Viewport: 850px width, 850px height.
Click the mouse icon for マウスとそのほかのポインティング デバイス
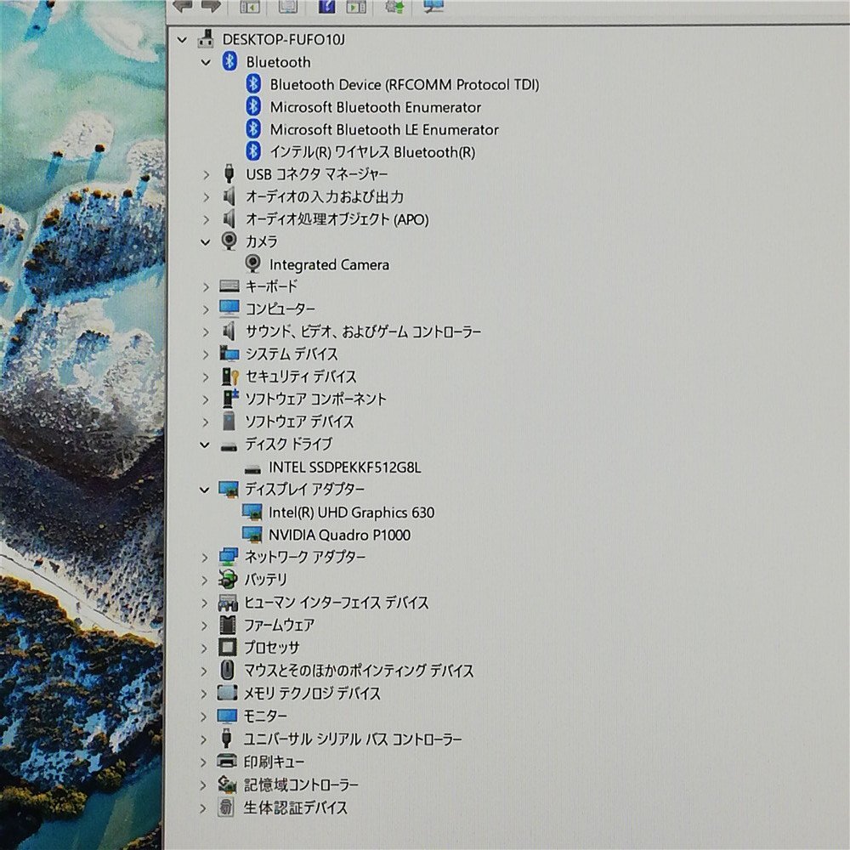(227, 670)
